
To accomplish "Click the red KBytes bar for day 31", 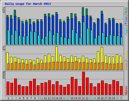I will coord(121,91).
